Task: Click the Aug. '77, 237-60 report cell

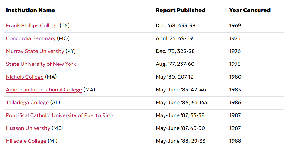Action: (175, 64)
